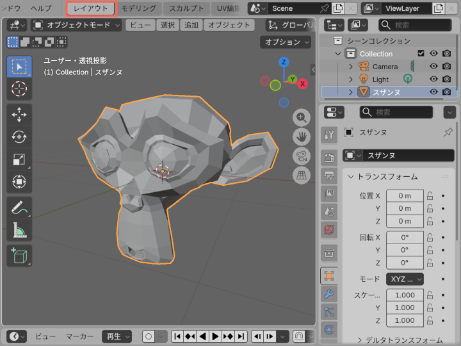The image size is (461, 346).
Task: Toggle camera view with camera button
Action: point(302,156)
